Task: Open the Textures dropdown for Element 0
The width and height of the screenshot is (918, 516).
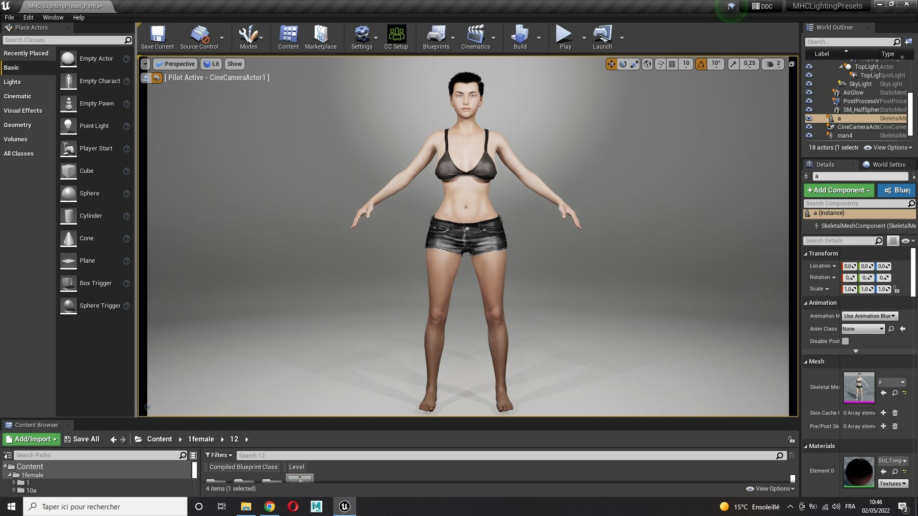Action: click(x=892, y=483)
